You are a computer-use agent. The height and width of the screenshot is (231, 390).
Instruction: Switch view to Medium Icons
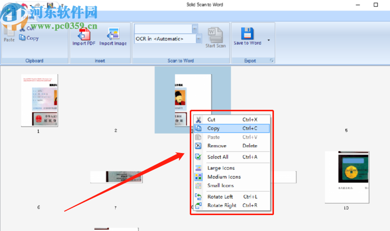(232, 177)
